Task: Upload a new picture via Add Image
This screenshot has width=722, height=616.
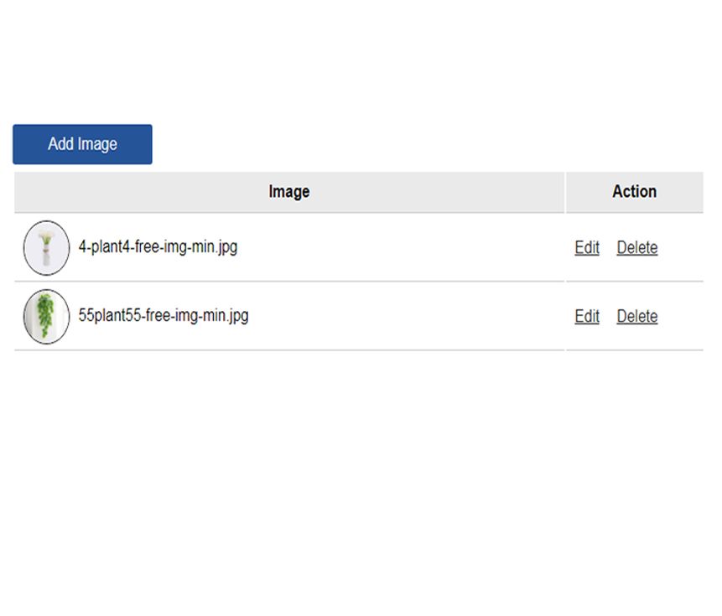Action: click(82, 144)
